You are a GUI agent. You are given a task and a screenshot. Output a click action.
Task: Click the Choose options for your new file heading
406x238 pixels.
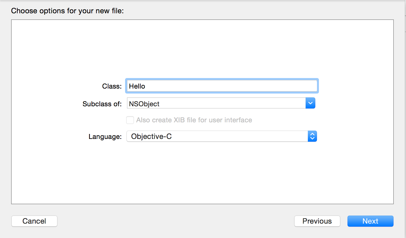(x=67, y=11)
